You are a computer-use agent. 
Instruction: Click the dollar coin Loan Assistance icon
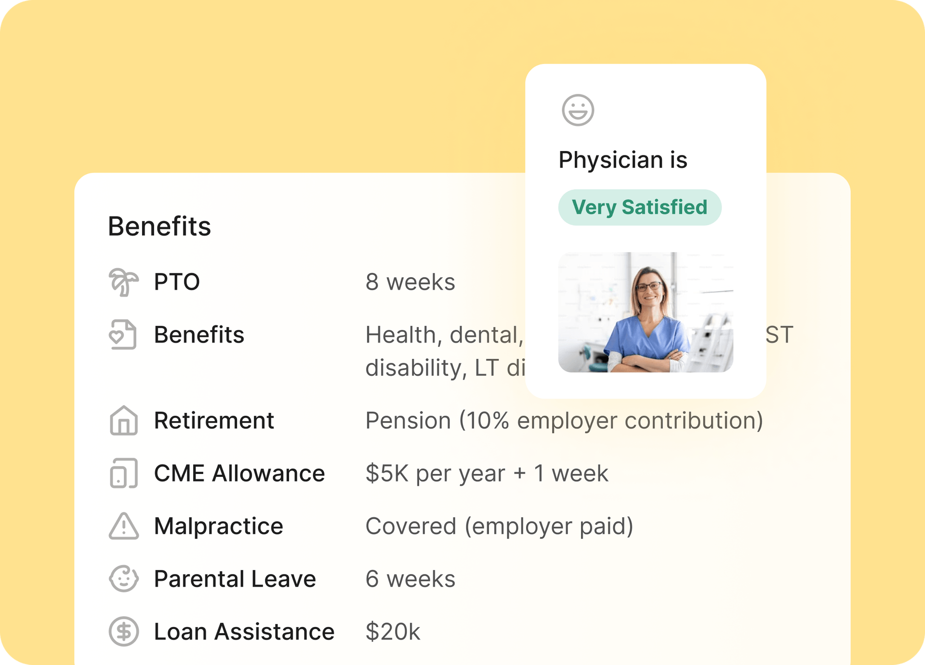124,631
